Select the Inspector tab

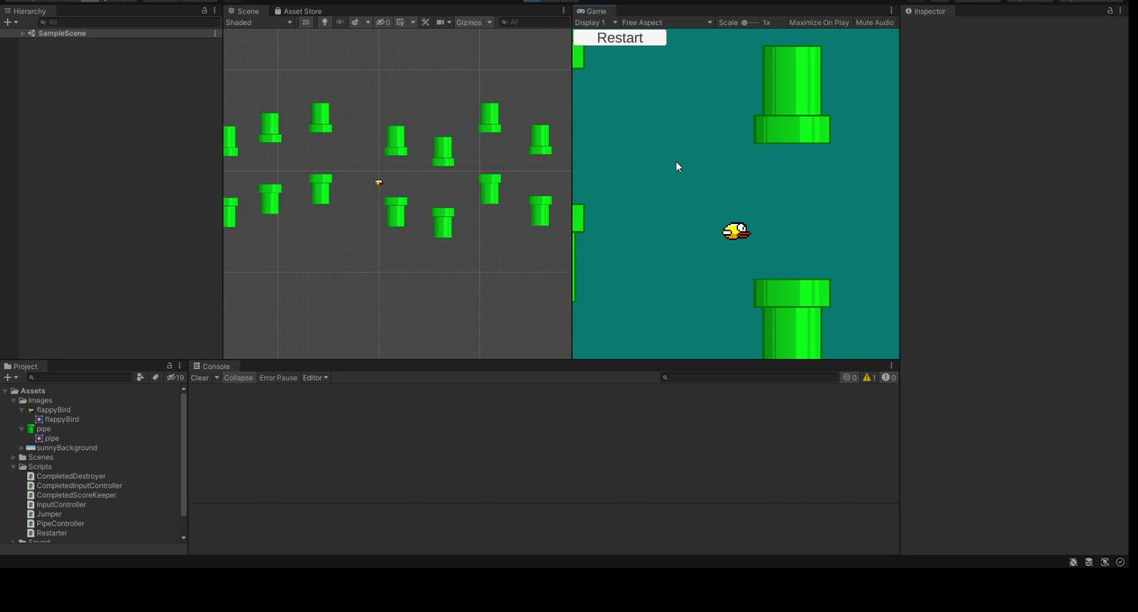click(x=925, y=11)
